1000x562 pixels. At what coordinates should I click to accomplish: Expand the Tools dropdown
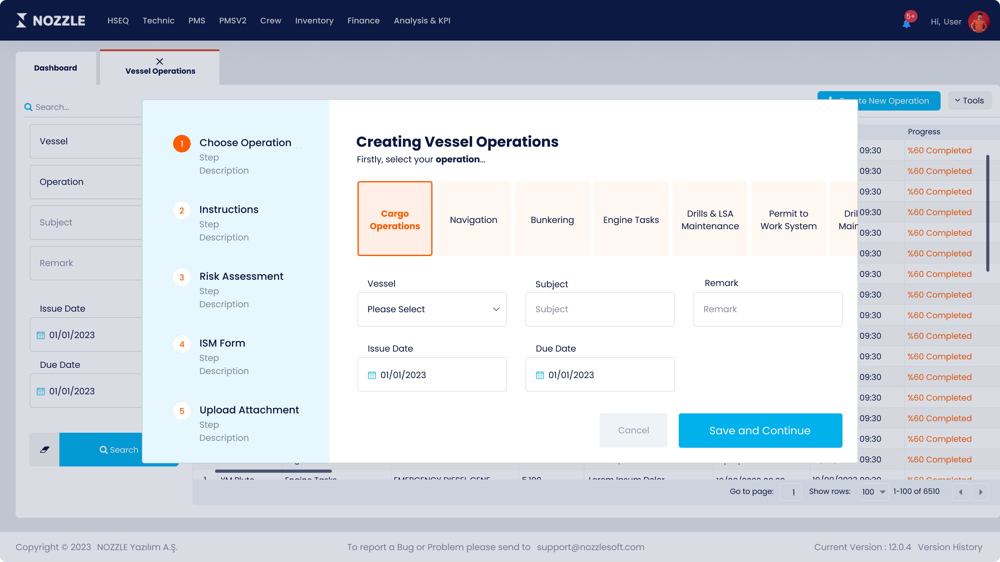[969, 101]
